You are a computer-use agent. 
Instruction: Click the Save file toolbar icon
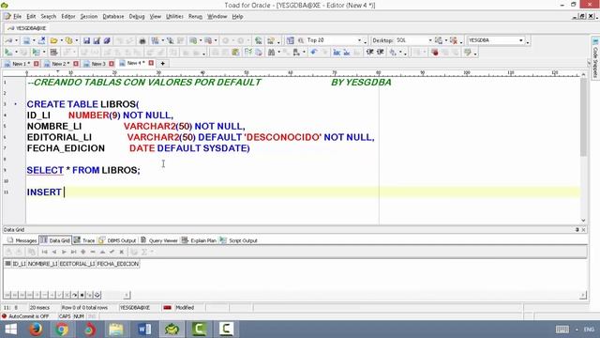pos(86,40)
